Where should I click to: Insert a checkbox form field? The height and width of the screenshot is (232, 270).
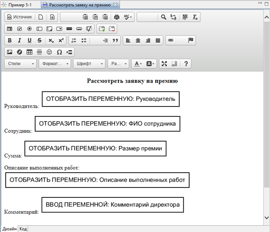point(20,29)
